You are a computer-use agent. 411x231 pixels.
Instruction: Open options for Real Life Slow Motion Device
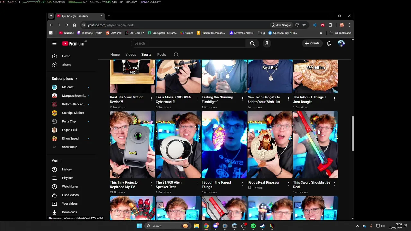[151, 99]
